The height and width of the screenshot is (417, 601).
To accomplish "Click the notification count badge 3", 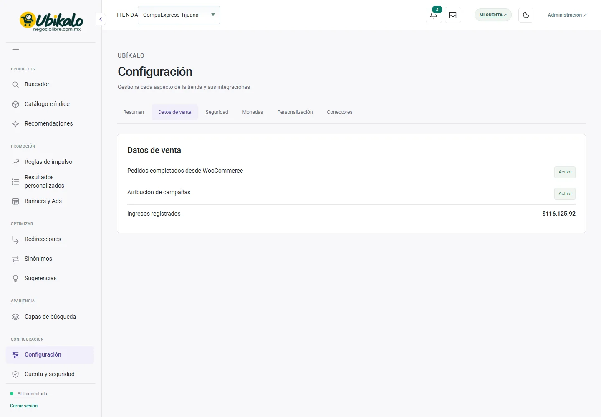I will point(437,9).
